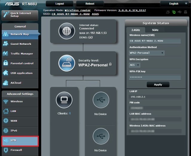
Task: Click the green network status icon in header
Action: 174,12
